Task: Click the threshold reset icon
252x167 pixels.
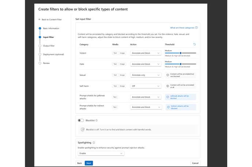Action: (194, 44)
